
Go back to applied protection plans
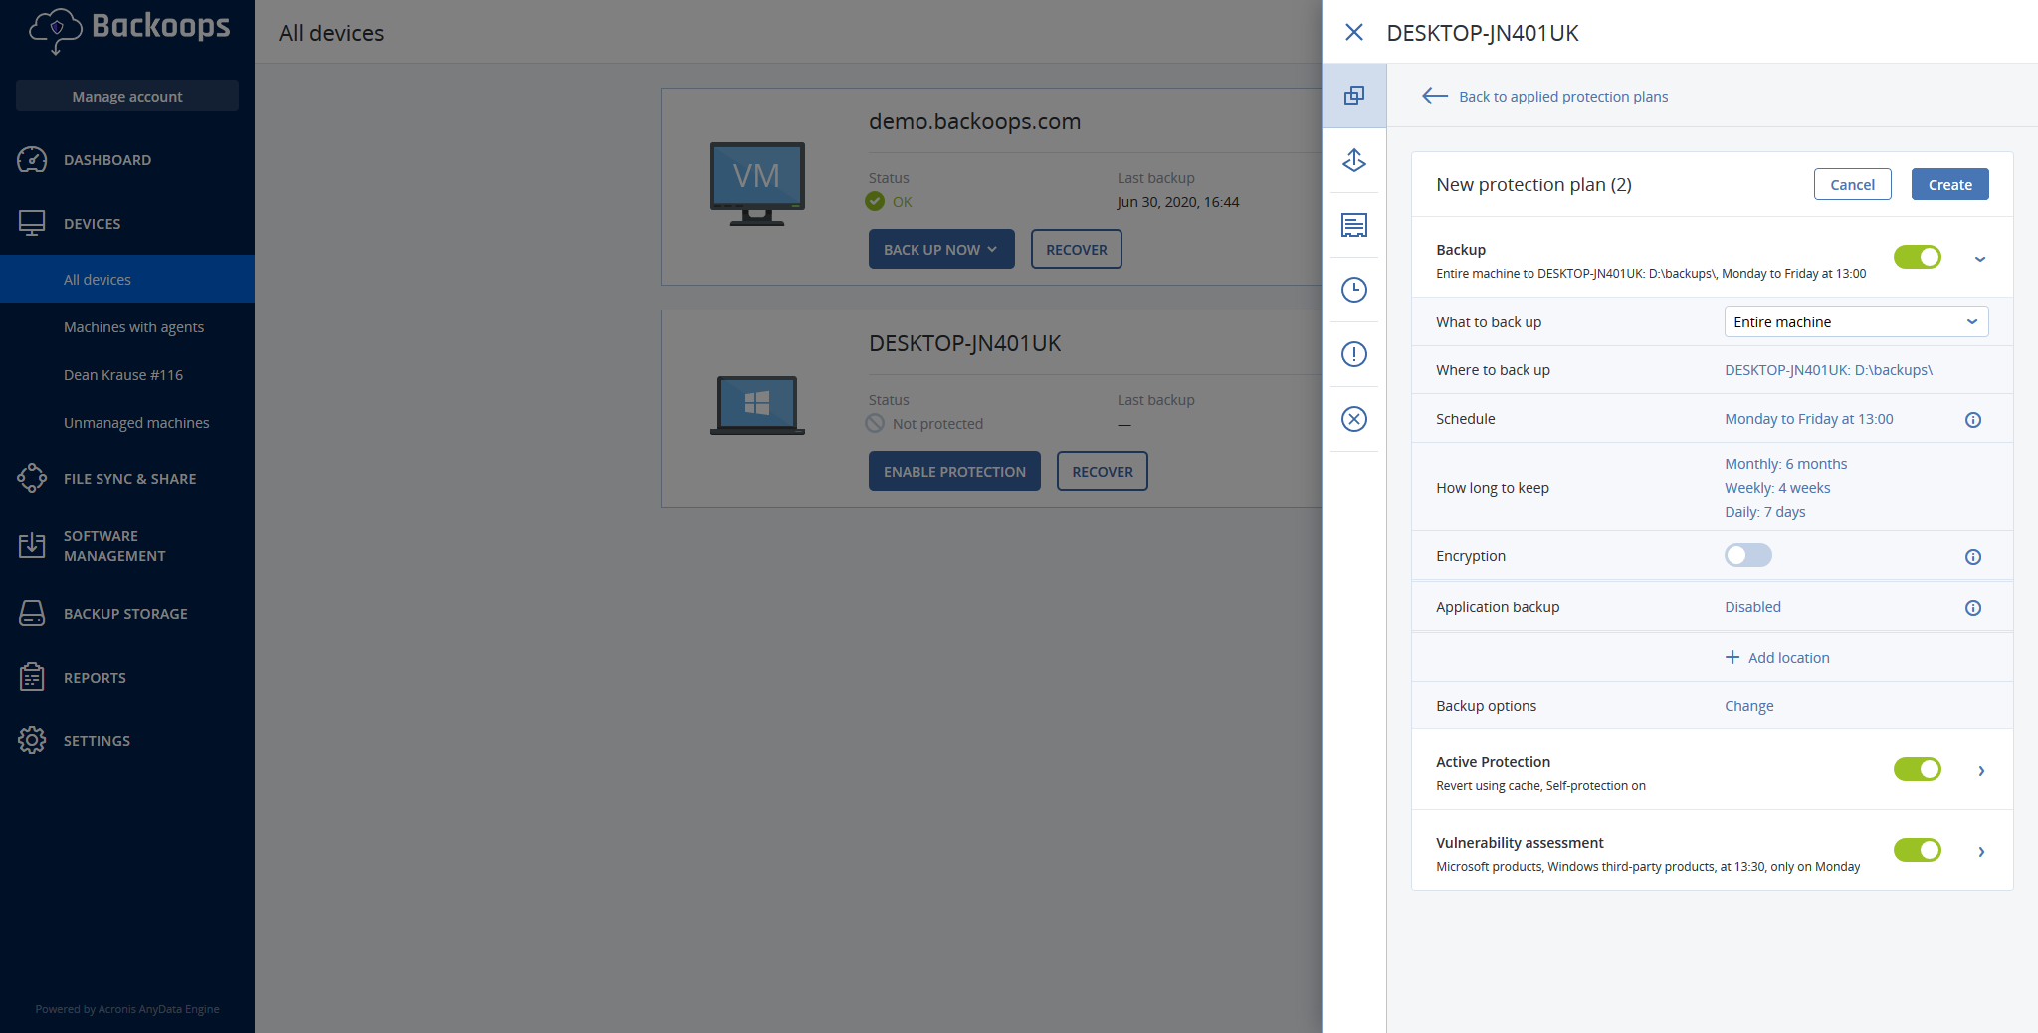1563,96
